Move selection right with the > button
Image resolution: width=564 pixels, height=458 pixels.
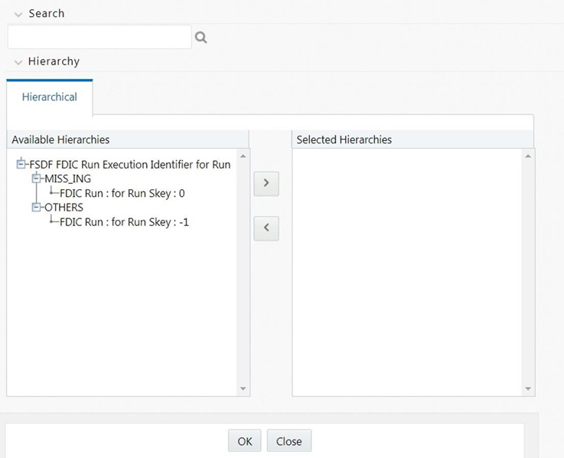tap(266, 183)
